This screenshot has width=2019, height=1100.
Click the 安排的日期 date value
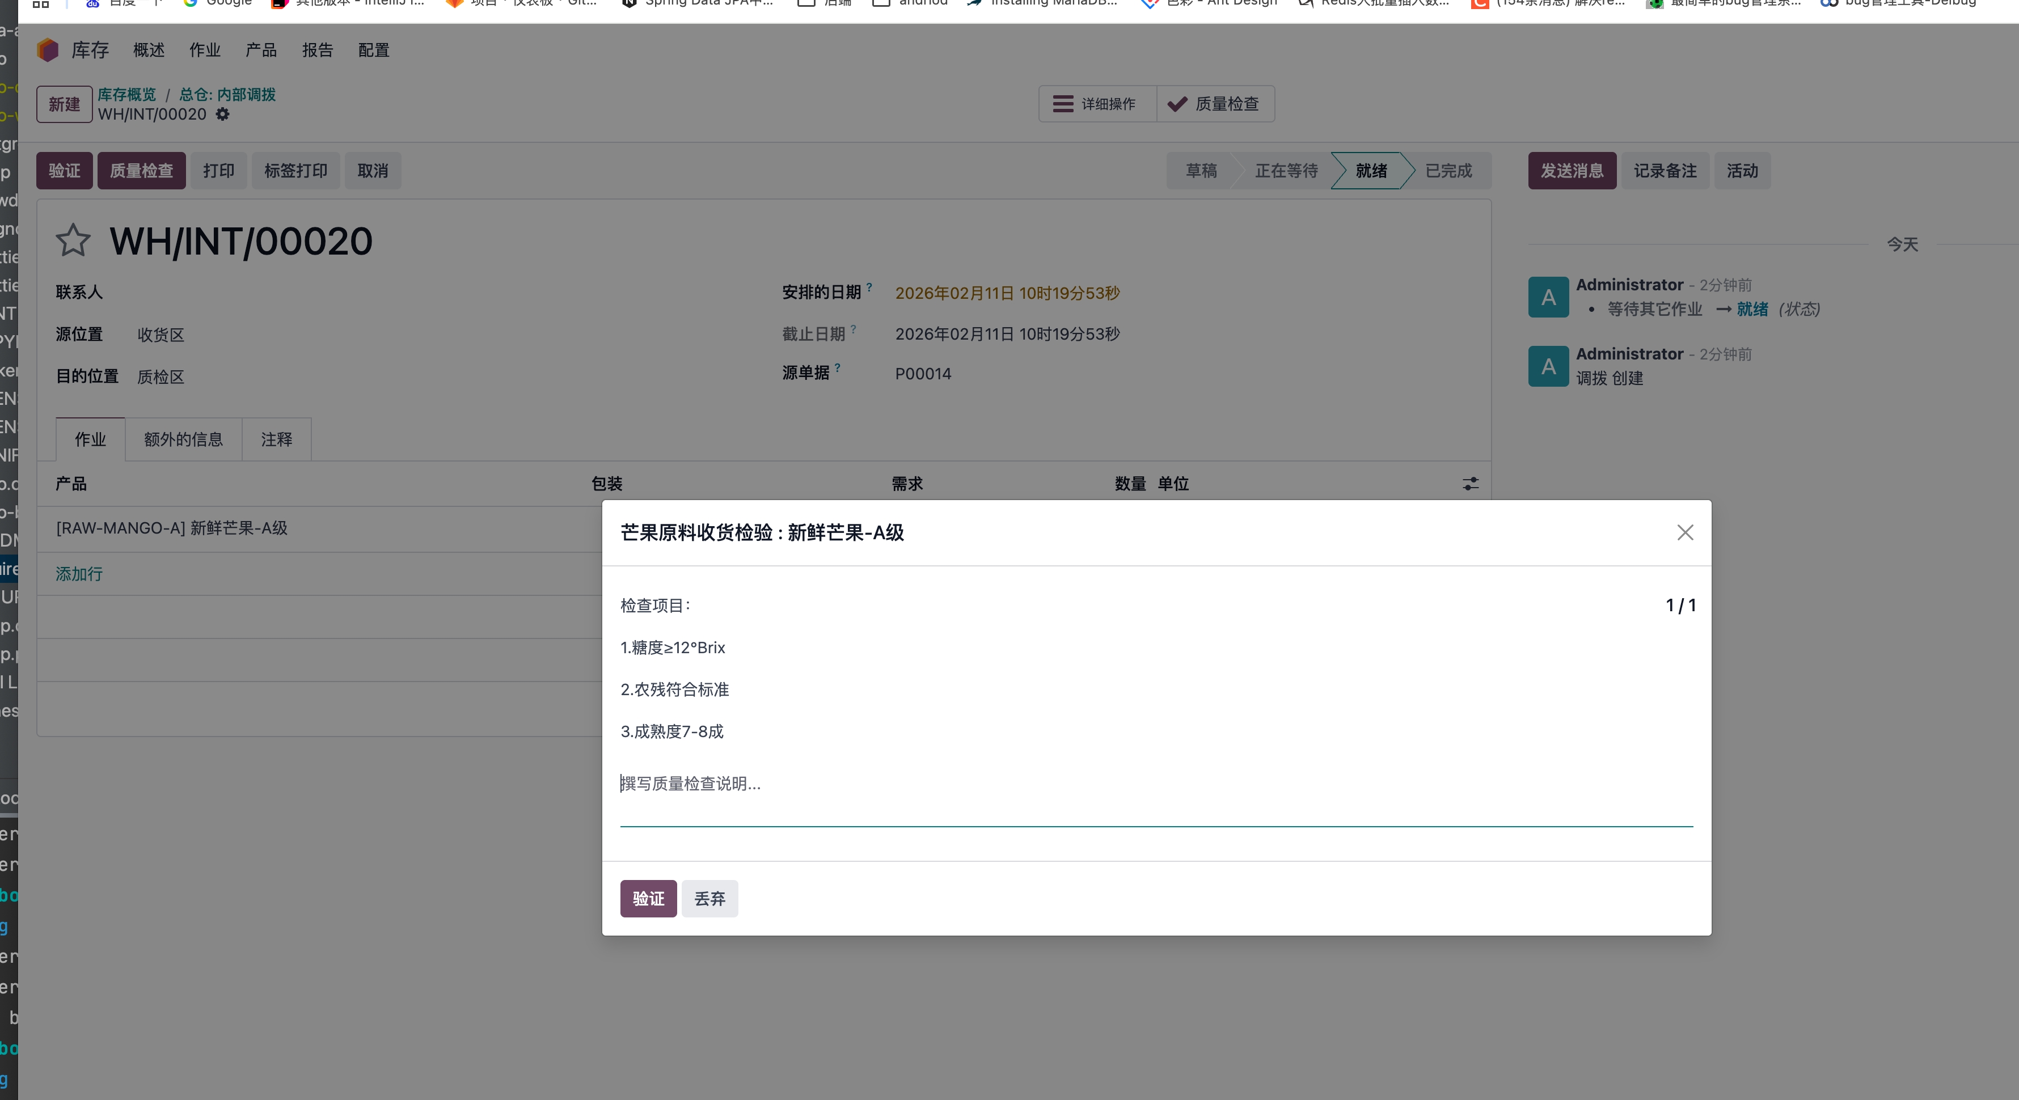pos(1007,293)
